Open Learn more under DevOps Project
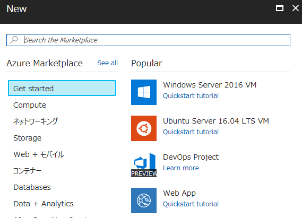This screenshot has height=218, width=302. click(181, 168)
